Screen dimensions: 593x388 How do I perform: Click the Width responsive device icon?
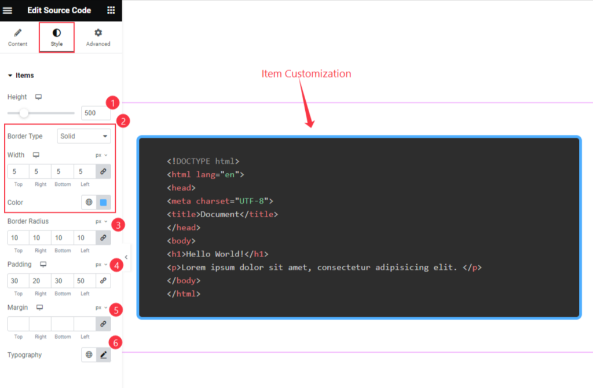tap(36, 155)
